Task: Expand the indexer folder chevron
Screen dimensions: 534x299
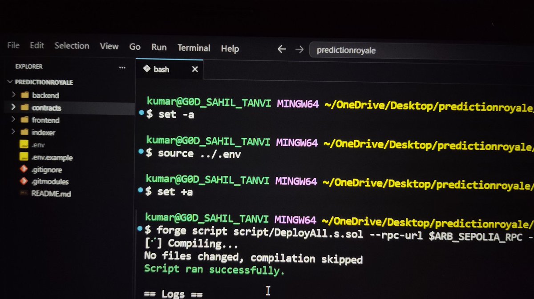Action: click(x=13, y=132)
